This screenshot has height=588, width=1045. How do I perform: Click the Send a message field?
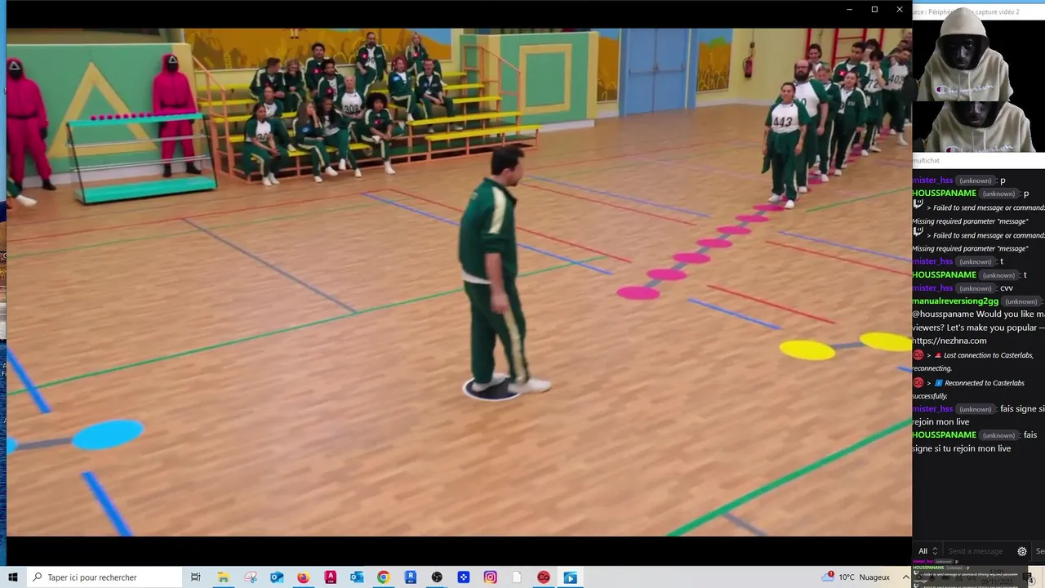[977, 551]
